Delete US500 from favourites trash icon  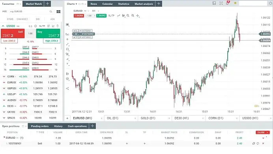[58, 26]
